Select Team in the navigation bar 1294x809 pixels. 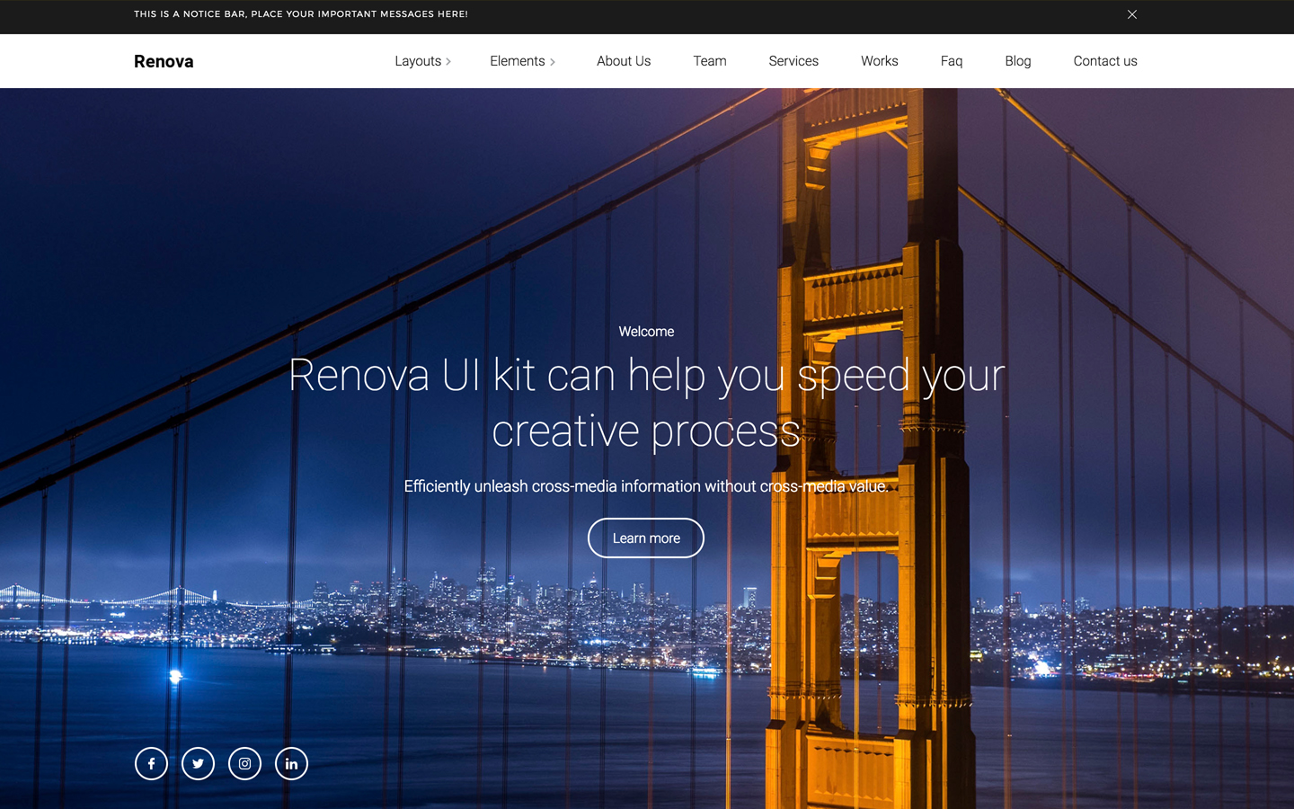[x=709, y=60]
